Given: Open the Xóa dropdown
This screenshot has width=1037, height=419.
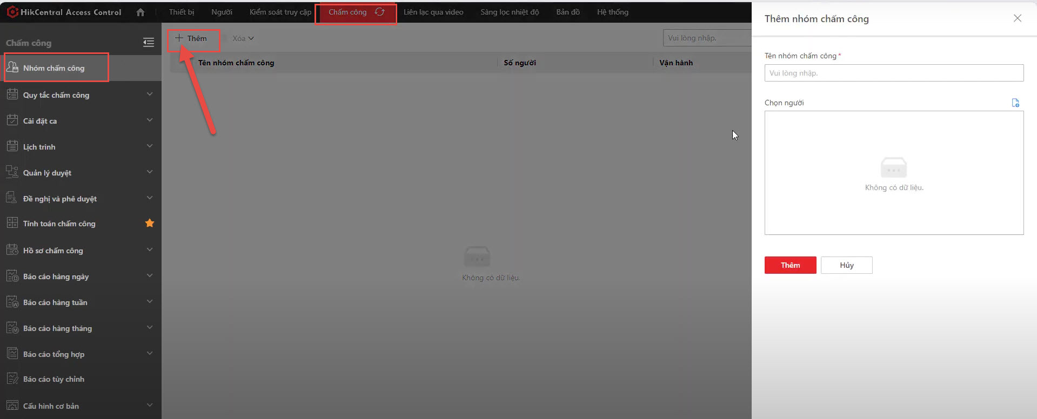Looking at the screenshot, I should [x=243, y=38].
